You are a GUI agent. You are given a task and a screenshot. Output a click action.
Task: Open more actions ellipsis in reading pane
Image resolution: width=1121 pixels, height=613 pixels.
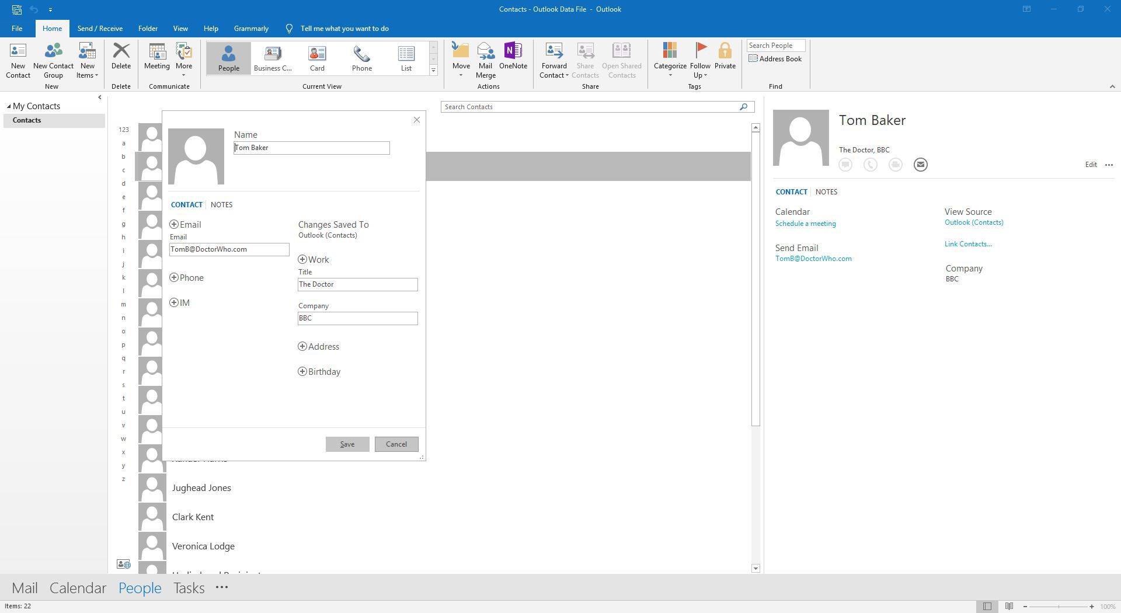(1109, 165)
